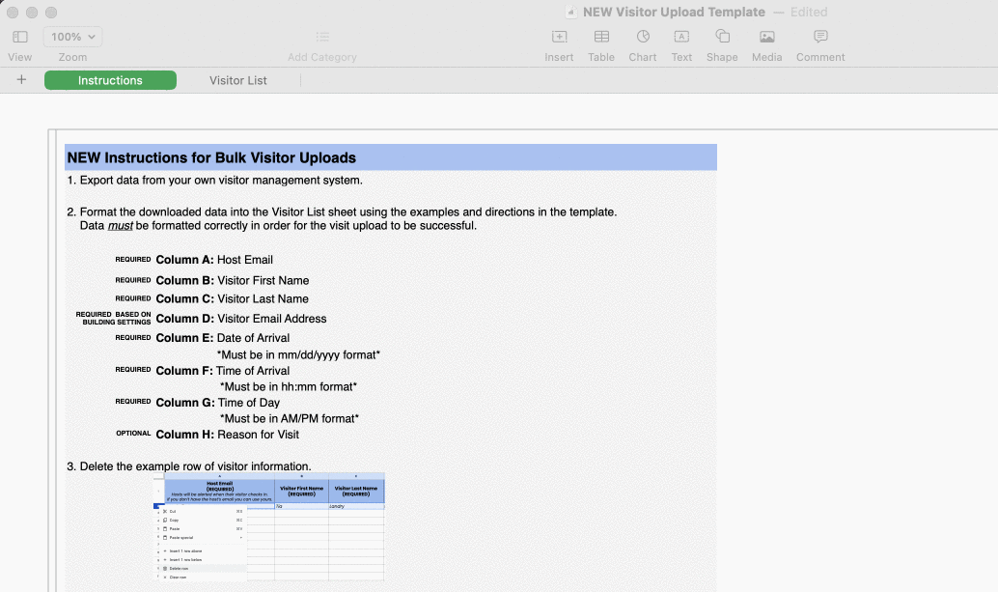
Task: Click step 2 Format the downloaded data line
Action: point(342,211)
